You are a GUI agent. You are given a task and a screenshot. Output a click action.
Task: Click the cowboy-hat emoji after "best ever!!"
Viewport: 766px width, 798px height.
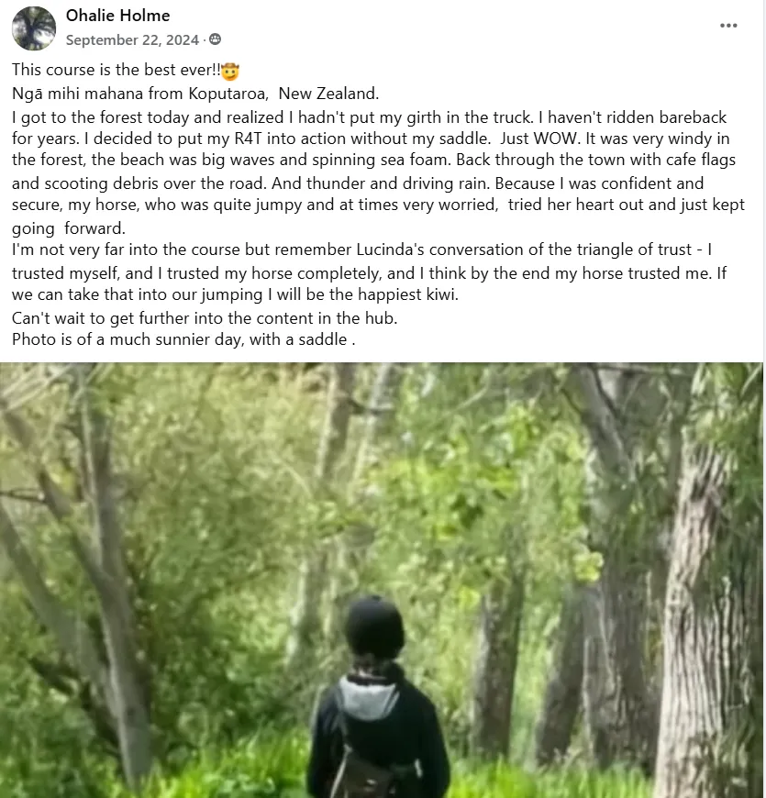click(230, 72)
